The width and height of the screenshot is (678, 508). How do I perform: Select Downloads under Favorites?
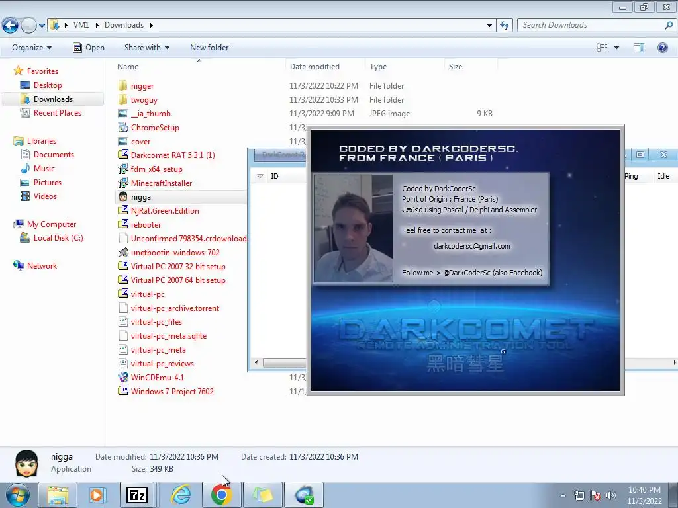(53, 99)
